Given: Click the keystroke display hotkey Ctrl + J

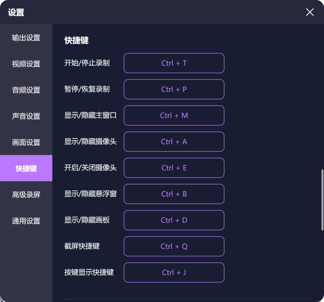Looking at the screenshot, I should click(x=174, y=273).
